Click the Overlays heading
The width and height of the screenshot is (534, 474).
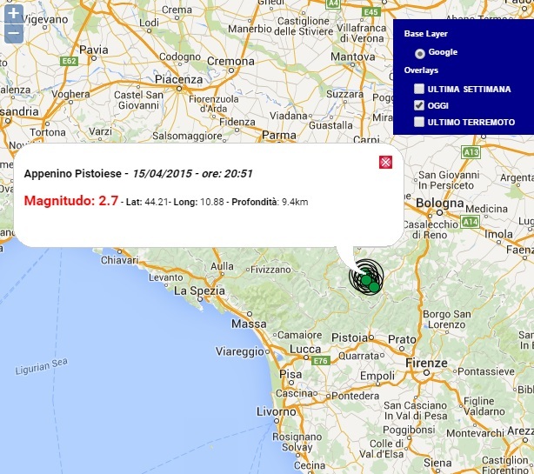point(421,70)
